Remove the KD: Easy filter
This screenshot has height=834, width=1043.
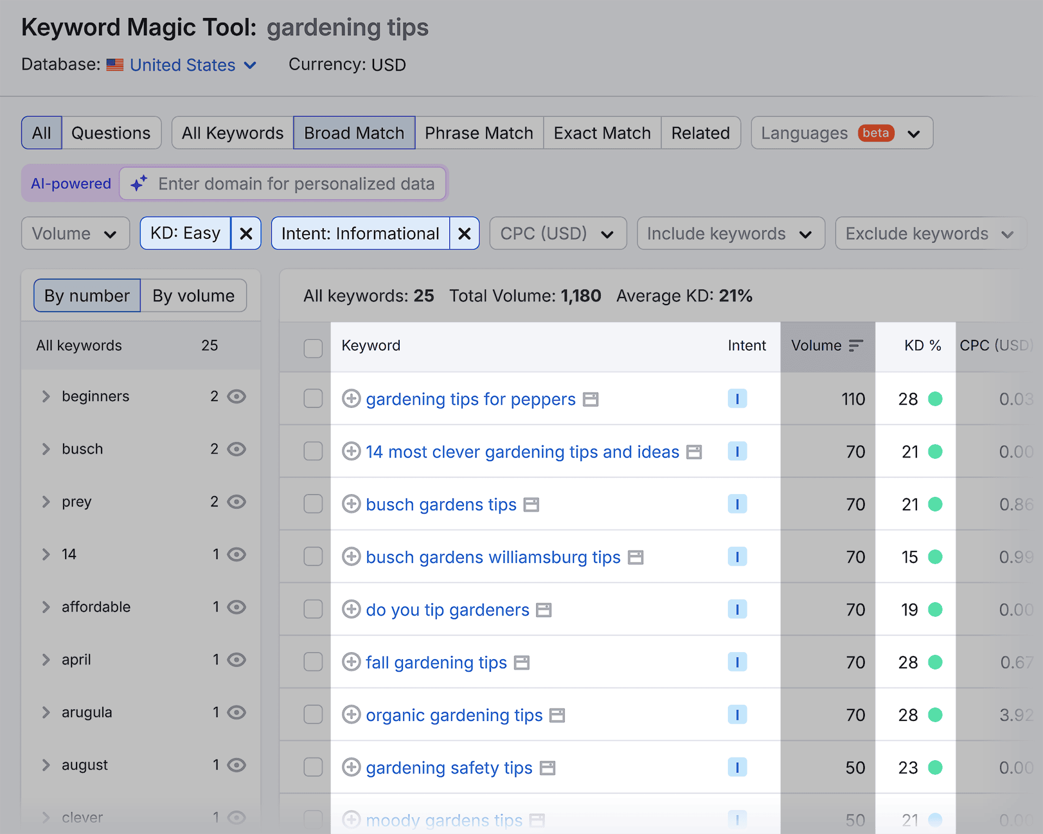coord(246,233)
